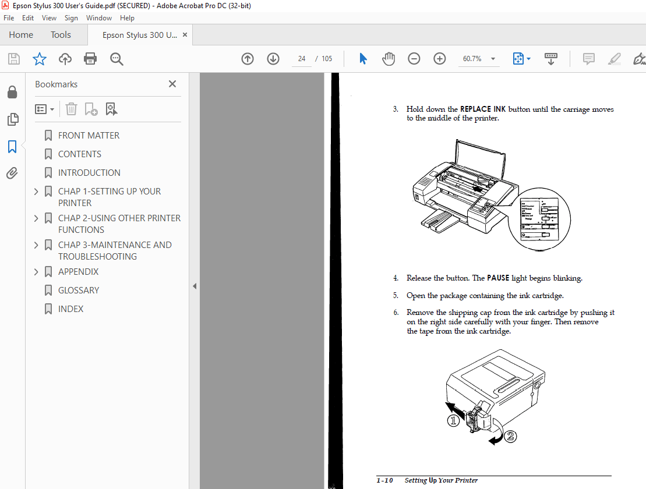The height and width of the screenshot is (489, 646).
Task: Share the file via cloud upload icon
Action: click(x=65, y=59)
